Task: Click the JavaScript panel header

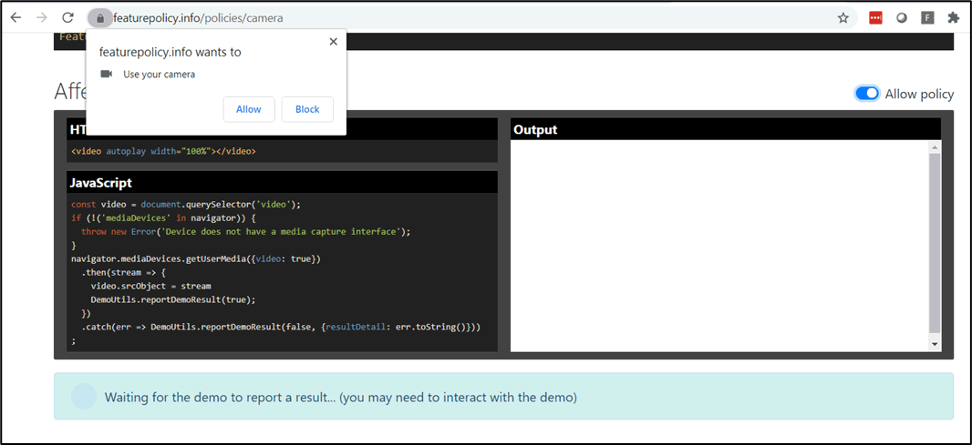Action: (282, 183)
